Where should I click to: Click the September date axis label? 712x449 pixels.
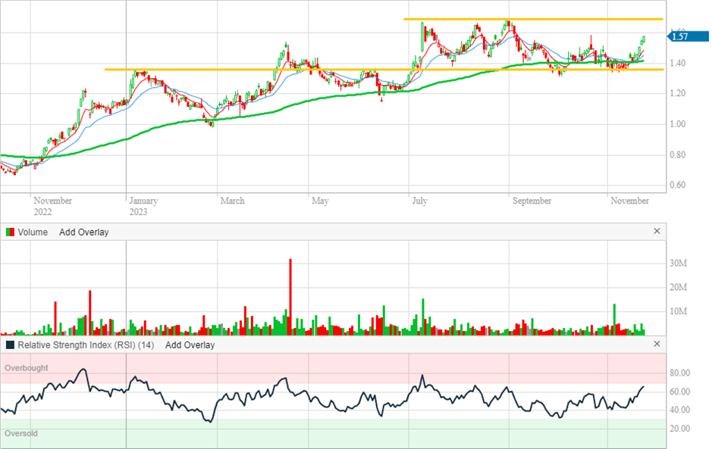click(531, 201)
